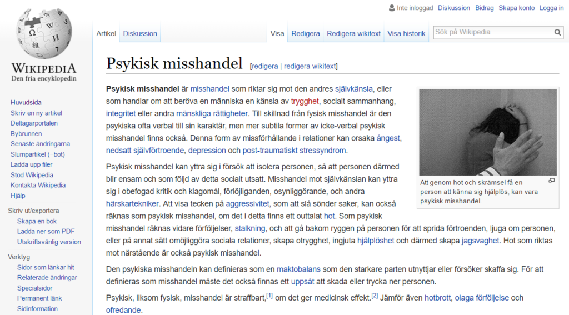Follow the jagsvaghet link

(x=481, y=241)
